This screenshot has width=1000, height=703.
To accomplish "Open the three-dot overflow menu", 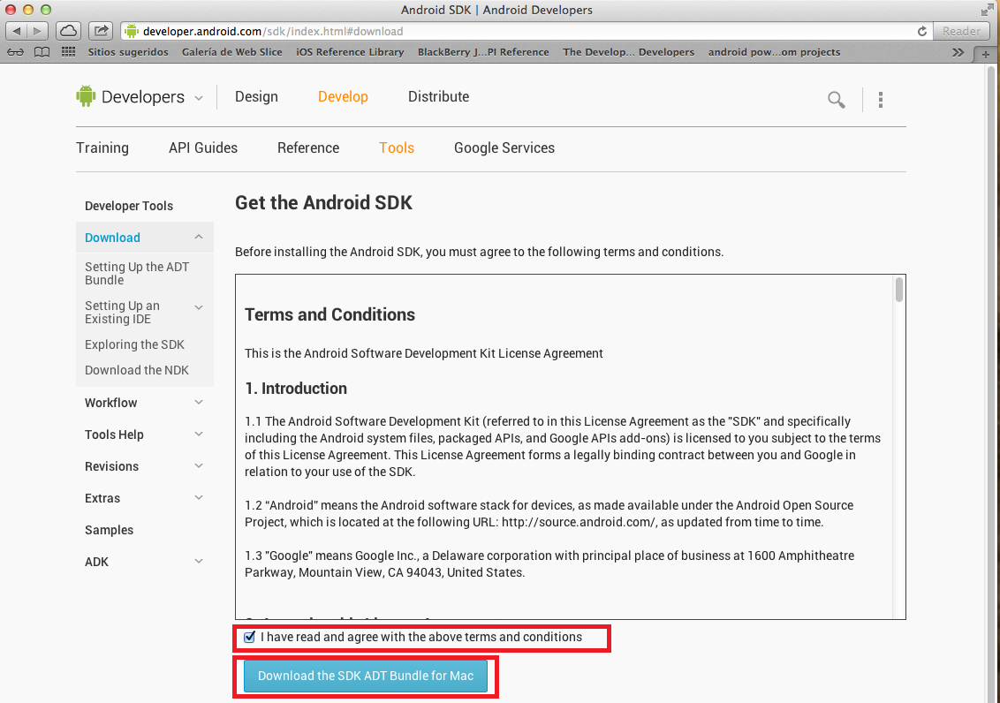I will tap(881, 100).
